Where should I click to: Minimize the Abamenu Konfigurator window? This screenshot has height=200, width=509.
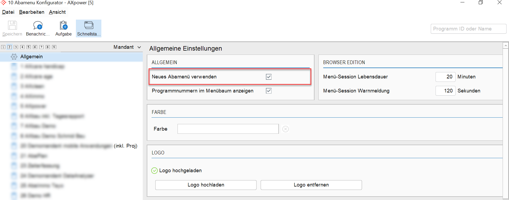click(463, 3)
